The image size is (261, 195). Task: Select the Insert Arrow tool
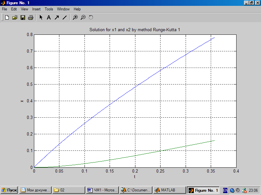[57, 18]
